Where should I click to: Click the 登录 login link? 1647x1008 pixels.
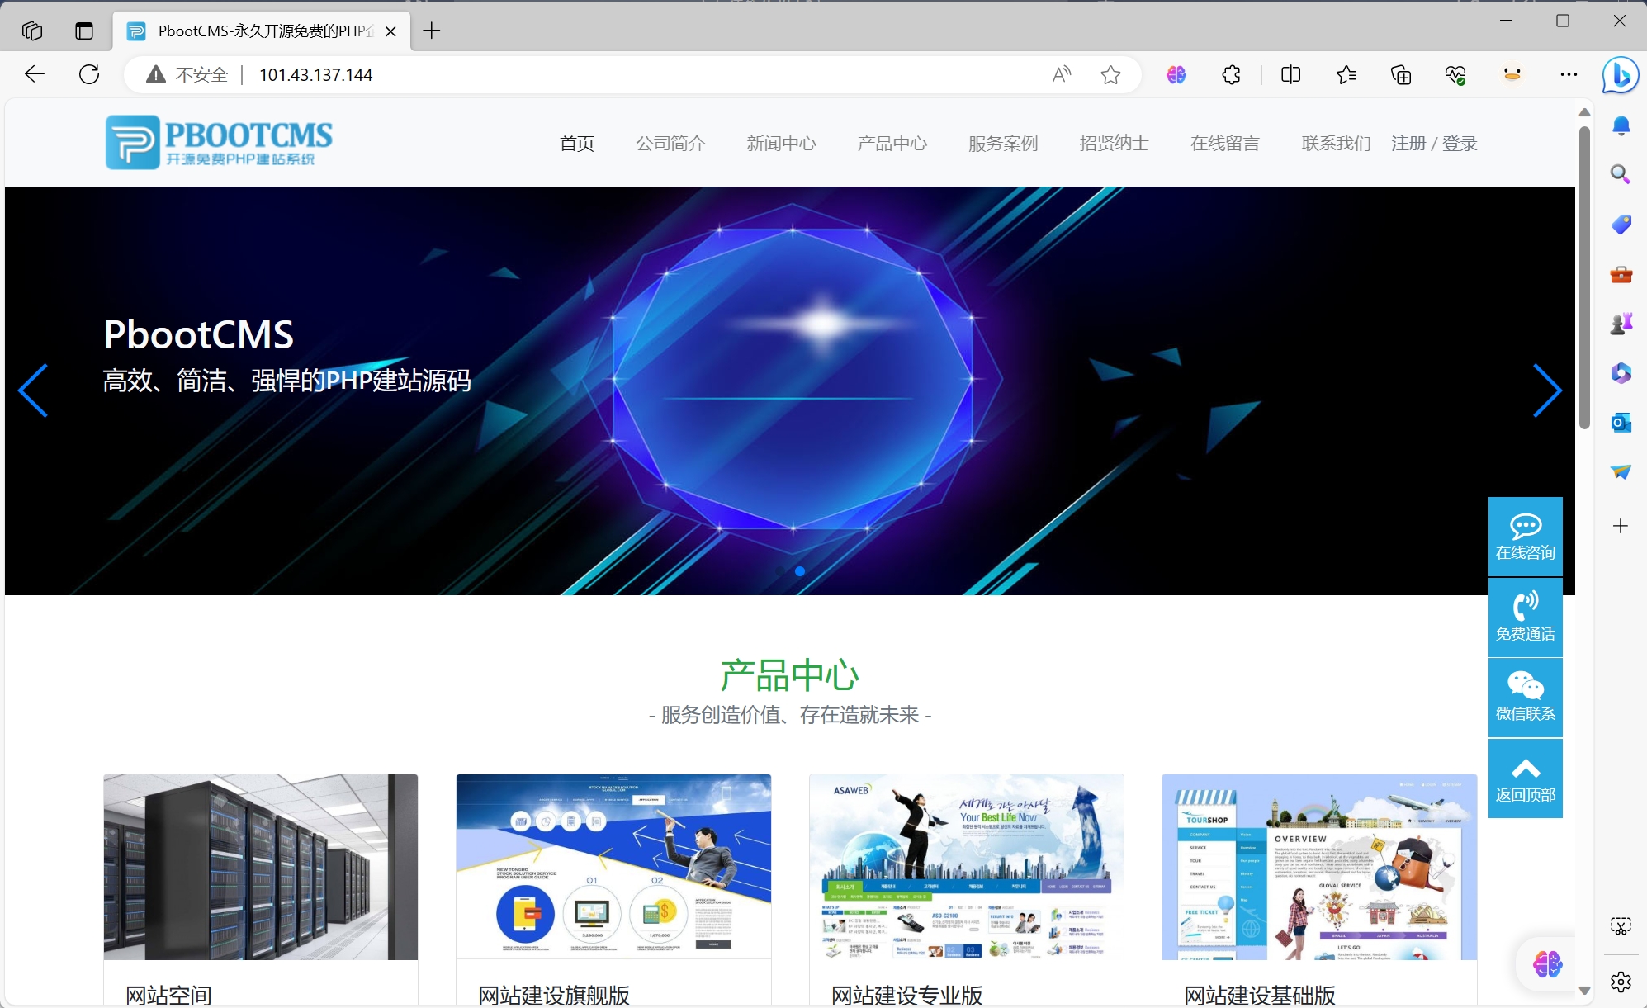coord(1460,144)
